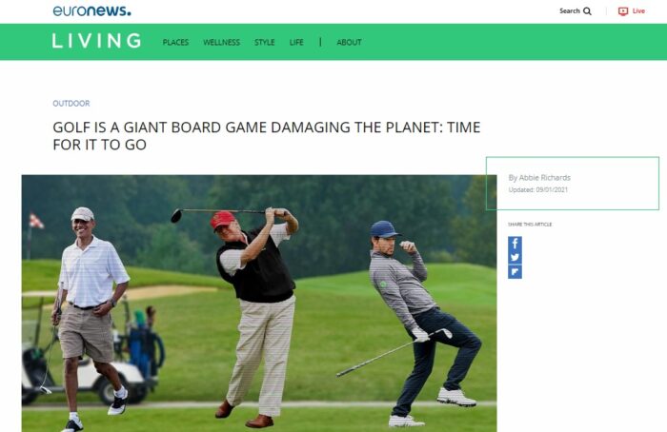Click the article headline about golf
The width and height of the screenshot is (667, 432).
pos(266,136)
